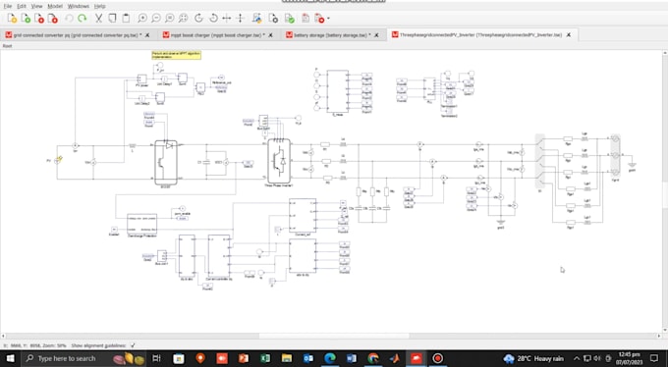
Task: Click the taskbar search box
Action: [83, 358]
